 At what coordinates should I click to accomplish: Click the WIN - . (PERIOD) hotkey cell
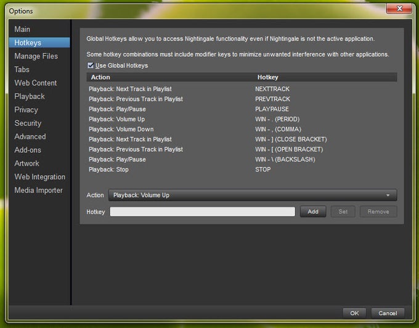(277, 119)
